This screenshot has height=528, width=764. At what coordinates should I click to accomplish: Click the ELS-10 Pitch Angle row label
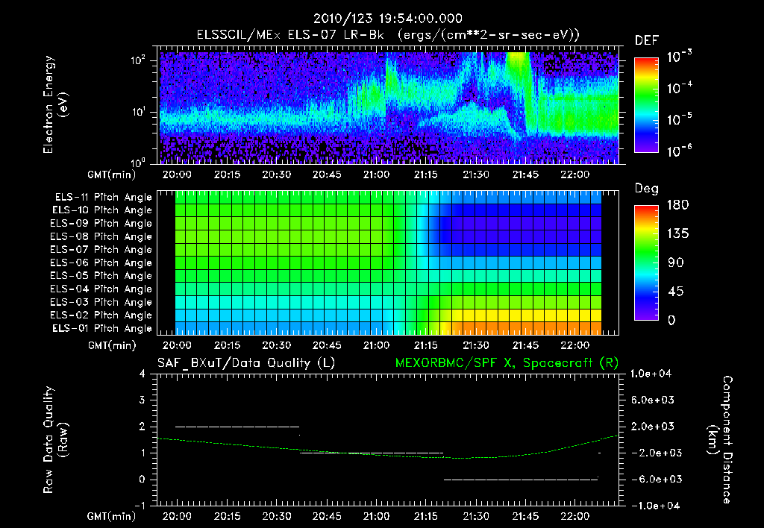pyautogui.click(x=102, y=210)
